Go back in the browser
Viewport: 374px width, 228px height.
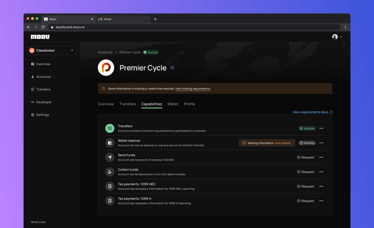click(29, 27)
